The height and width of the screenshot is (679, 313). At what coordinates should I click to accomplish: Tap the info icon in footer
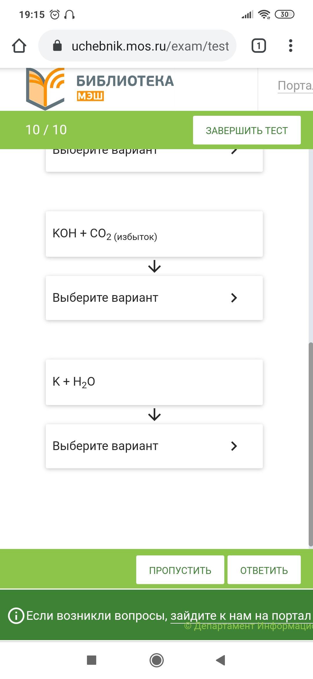[x=16, y=615]
